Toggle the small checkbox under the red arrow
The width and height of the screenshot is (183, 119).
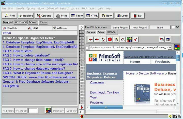[x=82, y=112]
